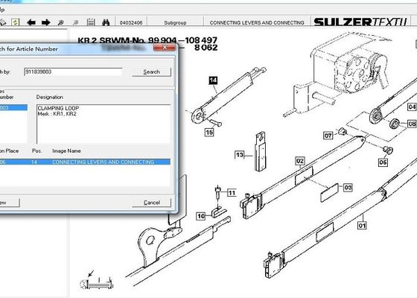Click the back arrow toolbar icon
This screenshot has height=298, width=417.
pos(31,22)
